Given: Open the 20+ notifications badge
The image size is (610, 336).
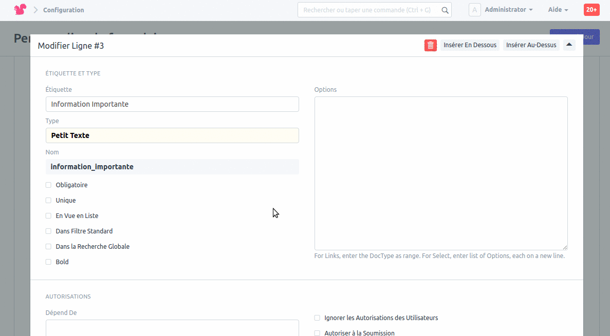Looking at the screenshot, I should (591, 10).
